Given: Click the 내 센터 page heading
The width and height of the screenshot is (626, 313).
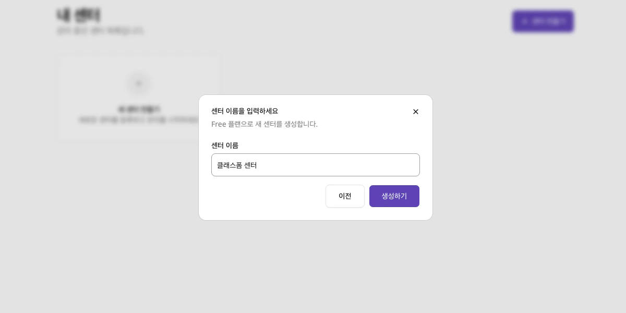Looking at the screenshot, I should 78,15.
